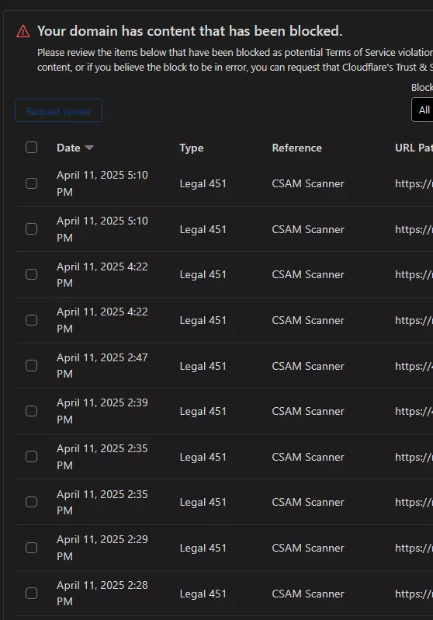The image size is (433, 620).
Task: Click the URL Path column header
Action: [414, 148]
